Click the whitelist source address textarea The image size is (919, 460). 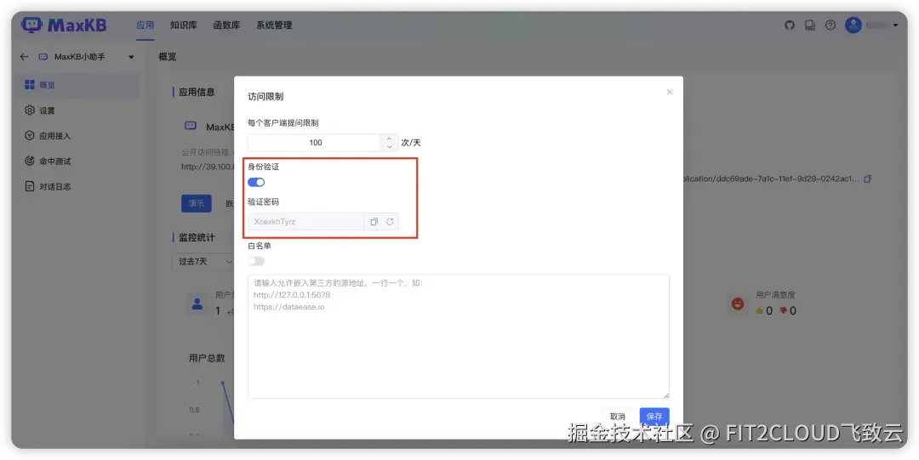459,337
